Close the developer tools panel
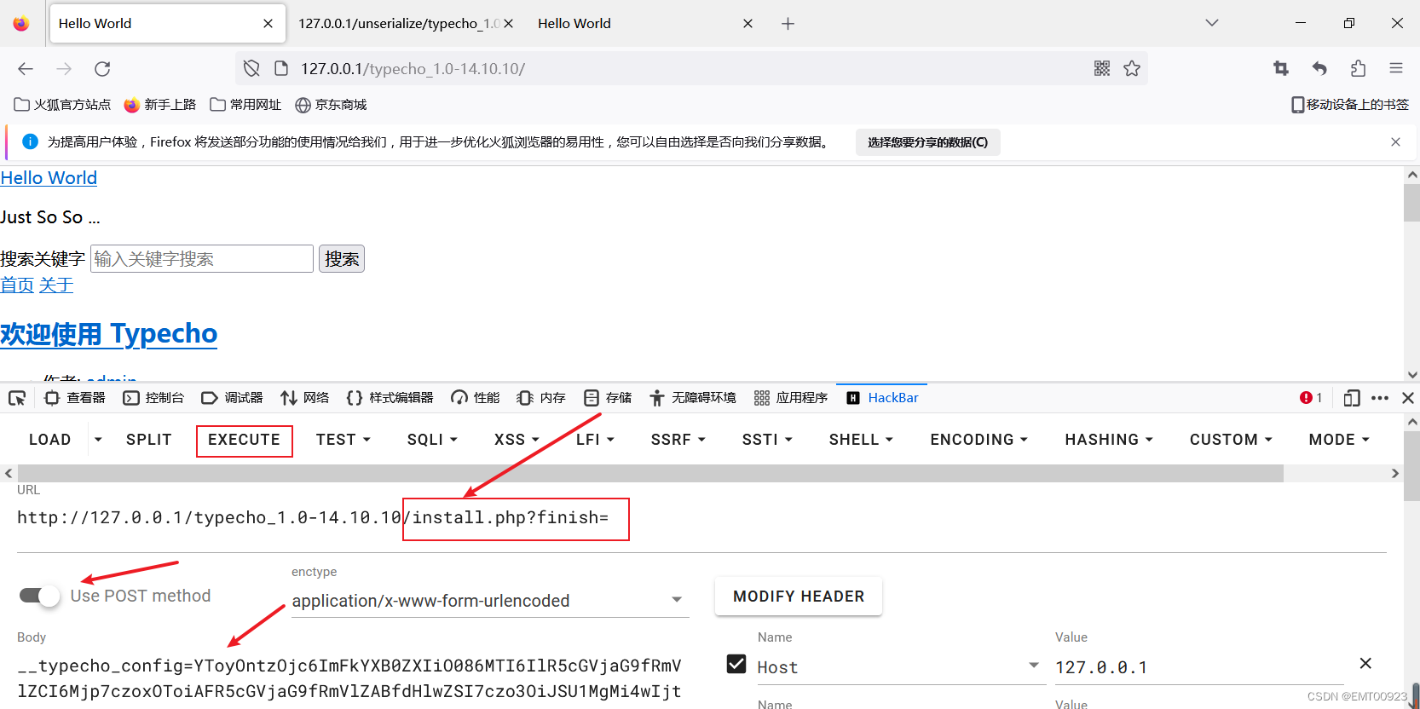1420x709 pixels. pyautogui.click(x=1408, y=398)
